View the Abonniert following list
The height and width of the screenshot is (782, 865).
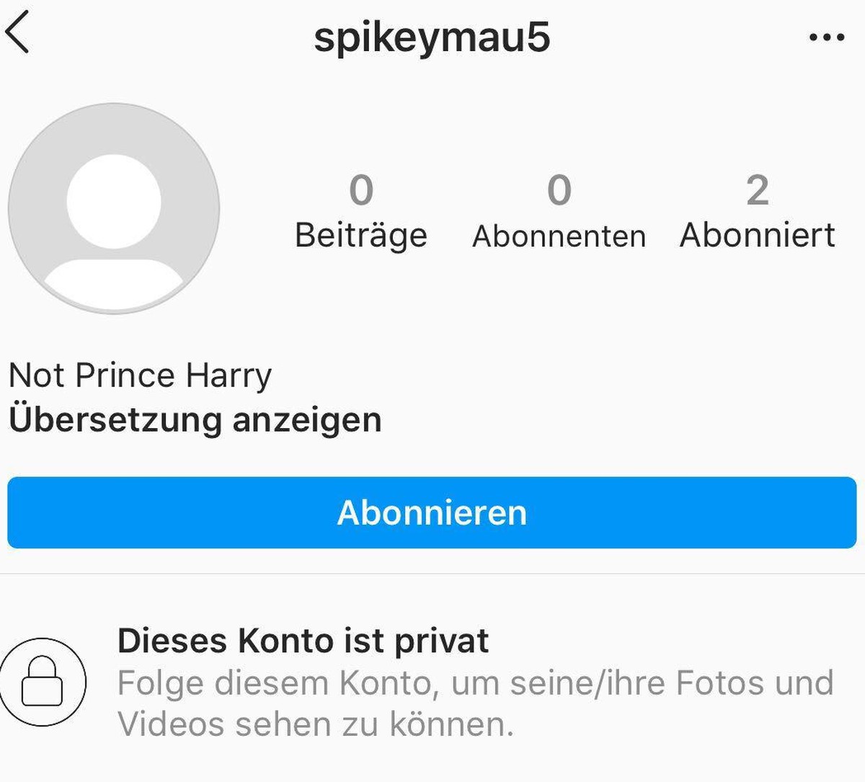(757, 213)
